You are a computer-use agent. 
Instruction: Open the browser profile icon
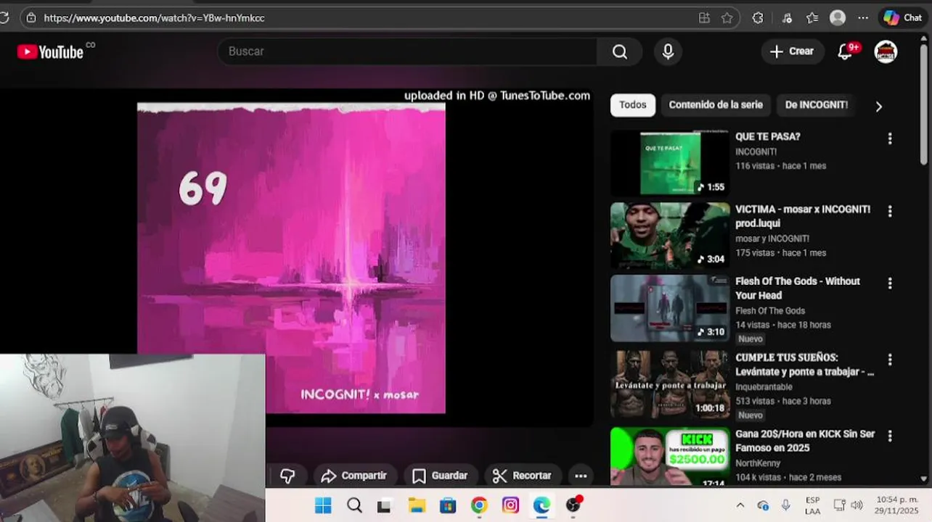point(838,18)
